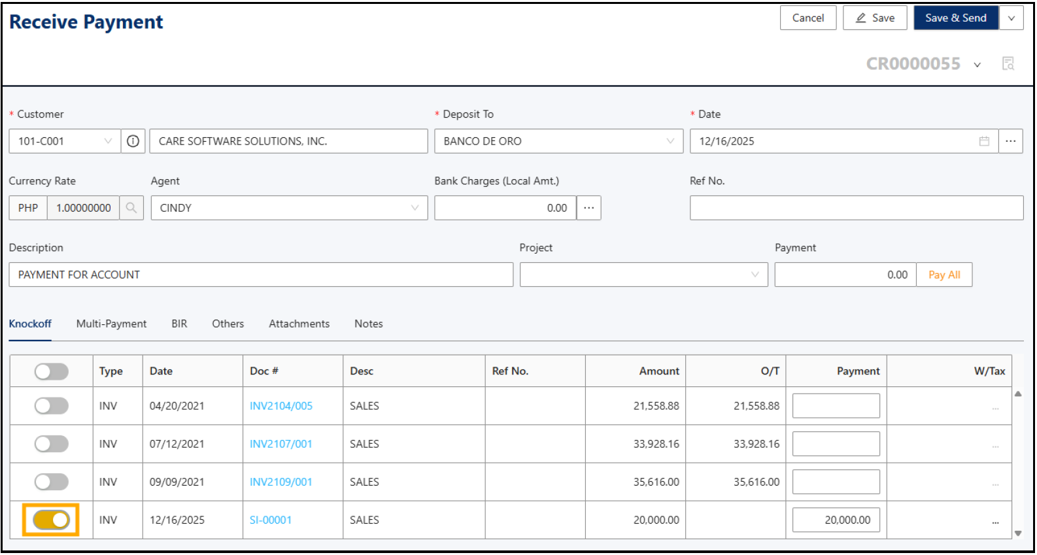The height and width of the screenshot is (555, 1037).
Task: Click the Description field PAYMENT FOR ACCOUNT
Action: pyautogui.click(x=261, y=275)
